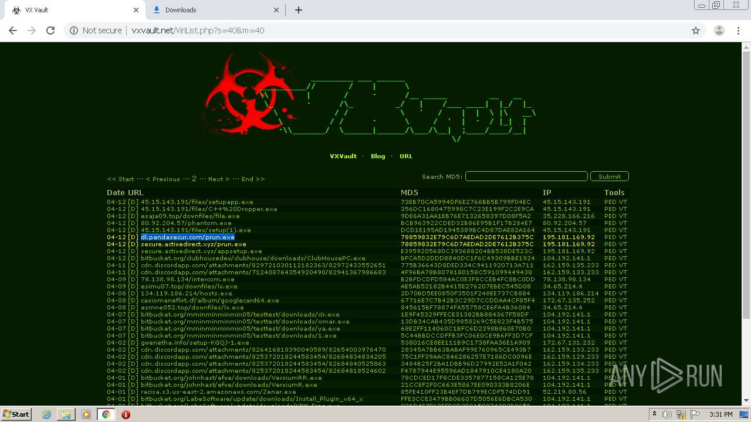
Task: Go to End >> pagination link
Action: 253,179
